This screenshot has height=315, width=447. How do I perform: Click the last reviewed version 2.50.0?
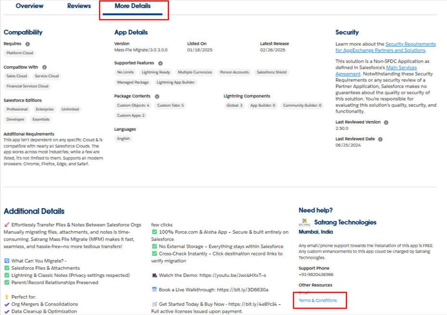342,128
